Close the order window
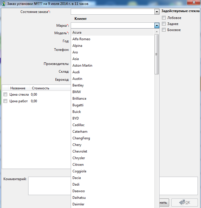201x208 pixels. point(194,2)
